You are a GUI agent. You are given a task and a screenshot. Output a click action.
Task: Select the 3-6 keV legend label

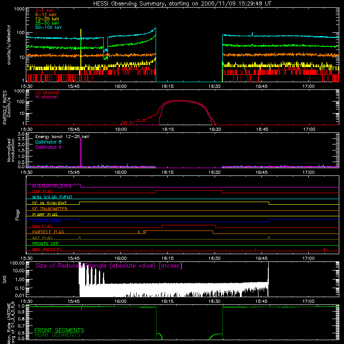click(x=45, y=10)
